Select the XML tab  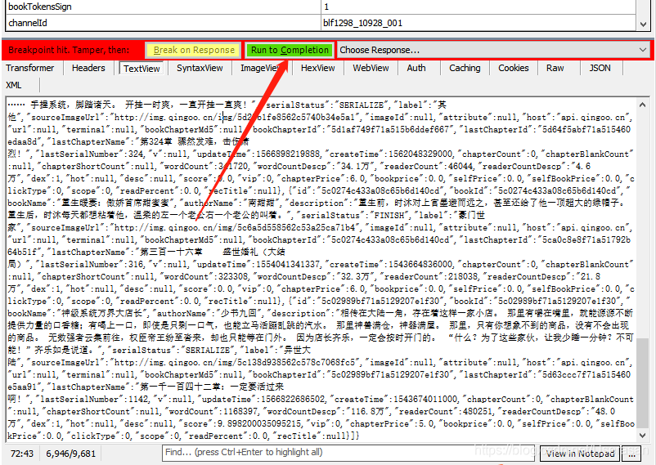[14, 85]
